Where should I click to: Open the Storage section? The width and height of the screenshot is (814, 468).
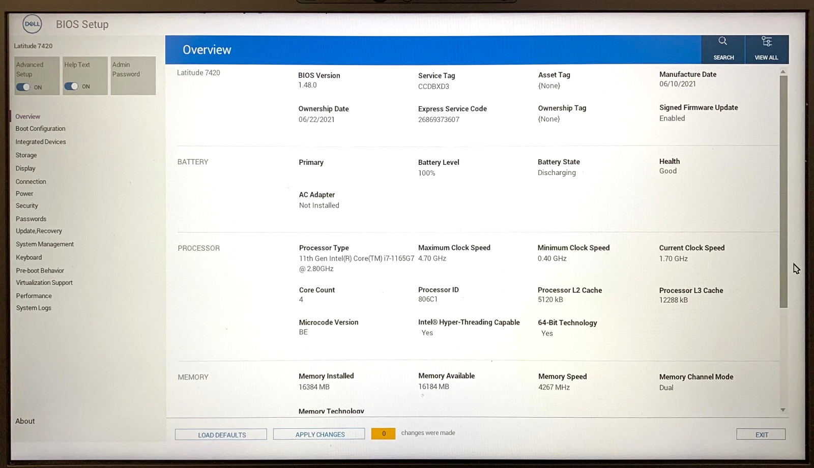pos(26,155)
